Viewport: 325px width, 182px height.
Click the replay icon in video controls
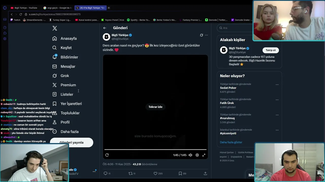click(107, 155)
